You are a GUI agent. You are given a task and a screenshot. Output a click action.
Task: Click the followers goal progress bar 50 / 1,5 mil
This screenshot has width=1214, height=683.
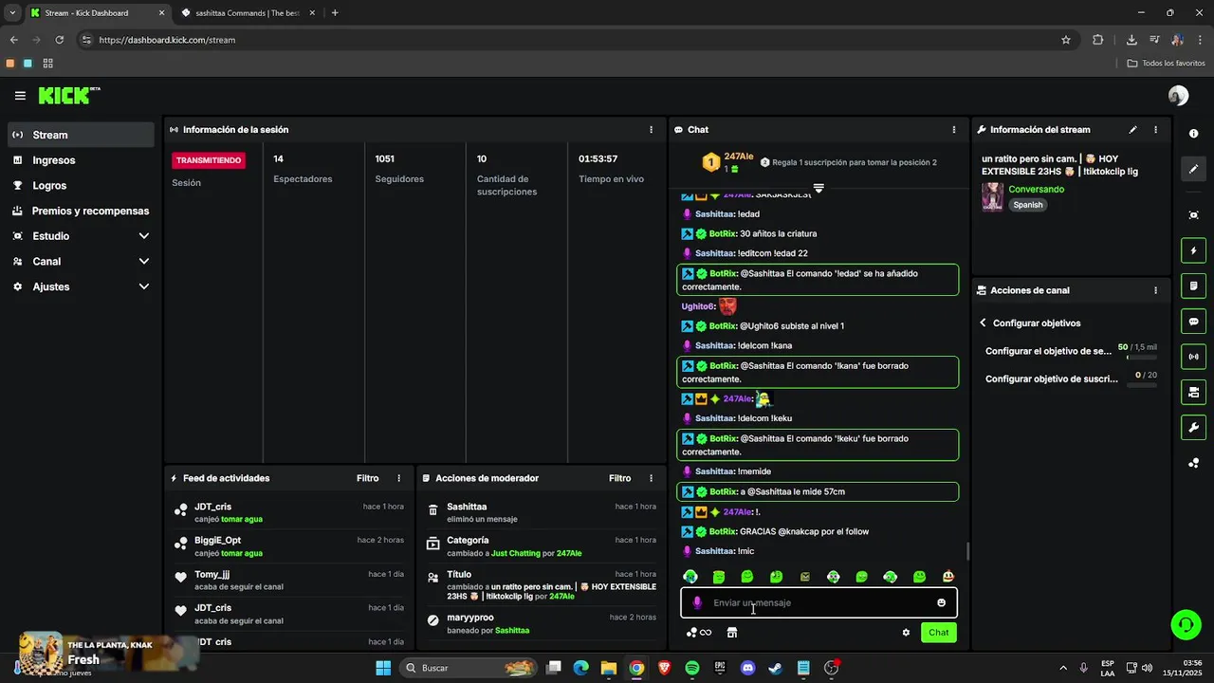pyautogui.click(x=1142, y=358)
